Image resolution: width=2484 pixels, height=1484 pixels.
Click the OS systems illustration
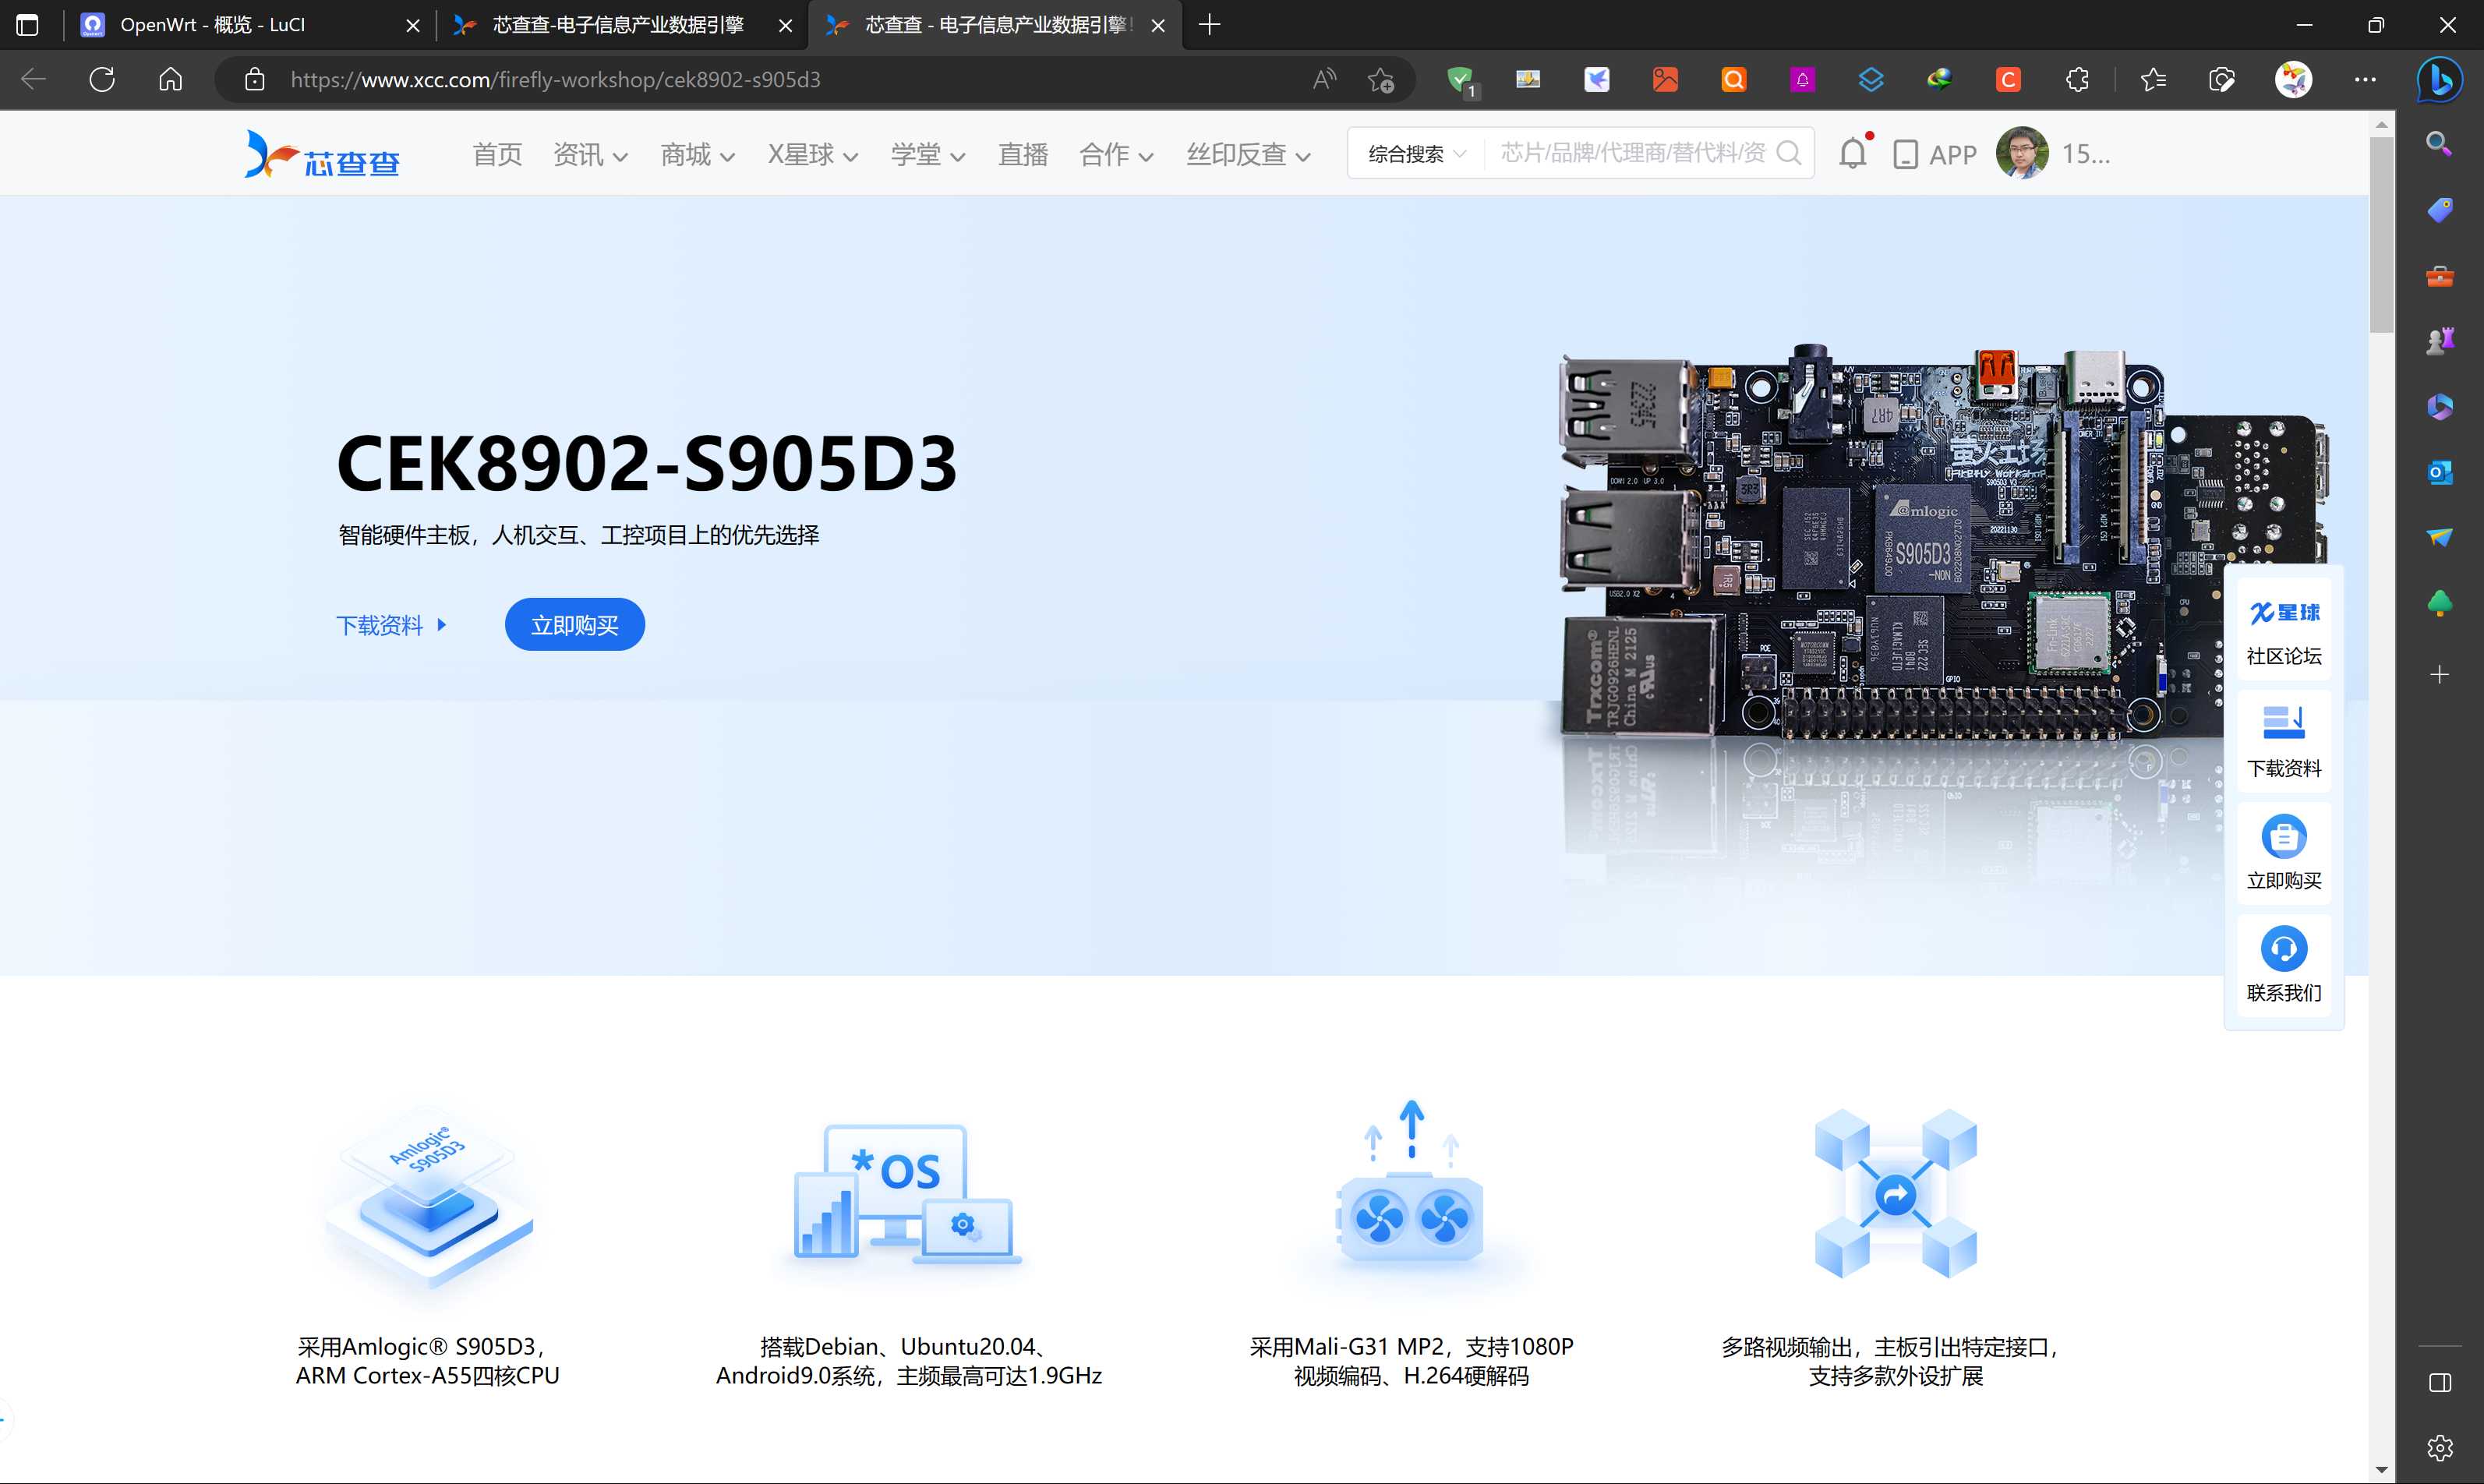point(908,1195)
